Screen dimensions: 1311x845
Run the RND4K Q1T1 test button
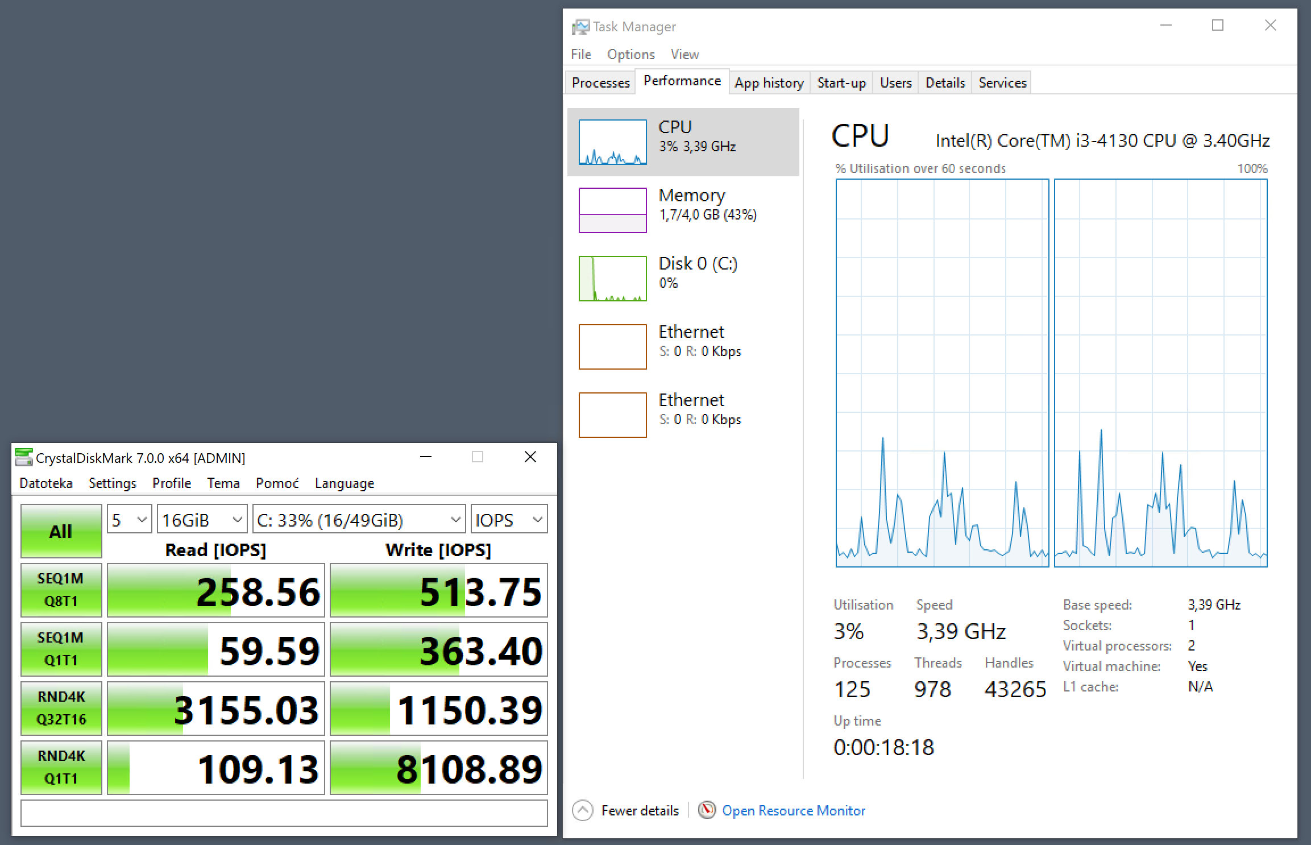[61, 768]
